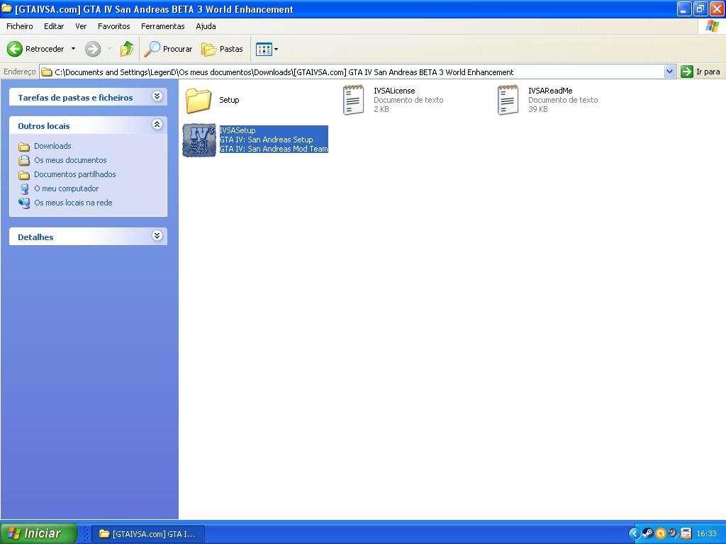Click the IVSASetup file name text
The image size is (726, 544).
tap(238, 130)
